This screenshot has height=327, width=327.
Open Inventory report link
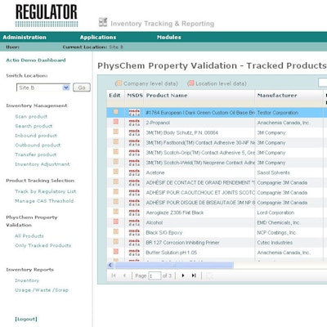click(27, 280)
